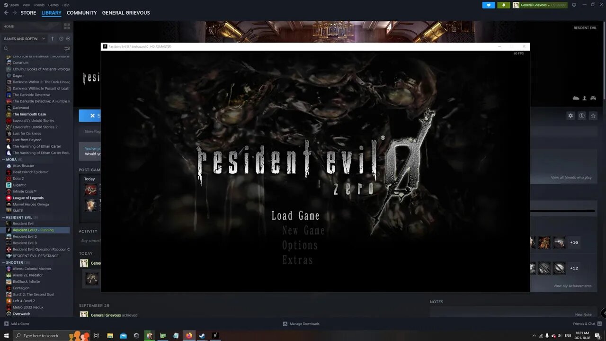Open Firefox from the taskbar
The width and height of the screenshot is (606, 341).
pos(189,335)
